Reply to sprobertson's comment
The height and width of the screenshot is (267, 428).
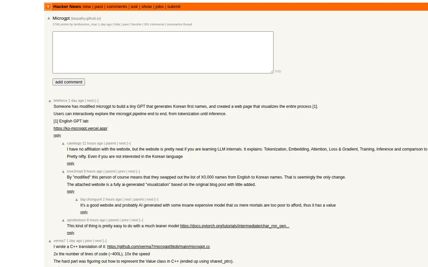coord(71,233)
